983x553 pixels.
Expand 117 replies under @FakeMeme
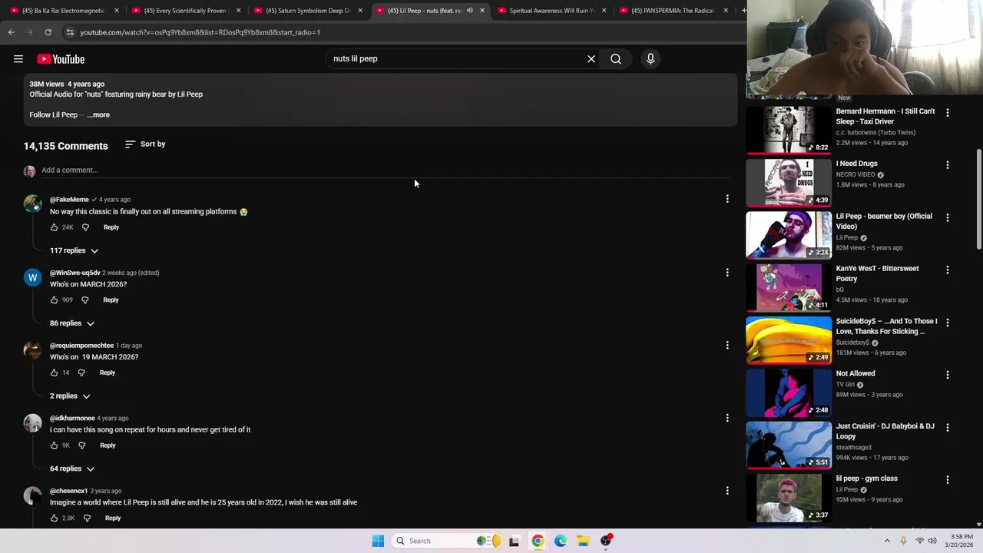coord(74,250)
